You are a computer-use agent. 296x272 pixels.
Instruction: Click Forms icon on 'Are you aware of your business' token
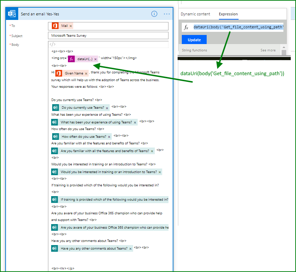point(55,228)
